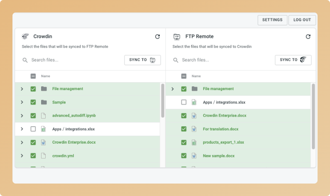Click the For translation.docx Word icon
The image size is (330, 196).
(194, 129)
